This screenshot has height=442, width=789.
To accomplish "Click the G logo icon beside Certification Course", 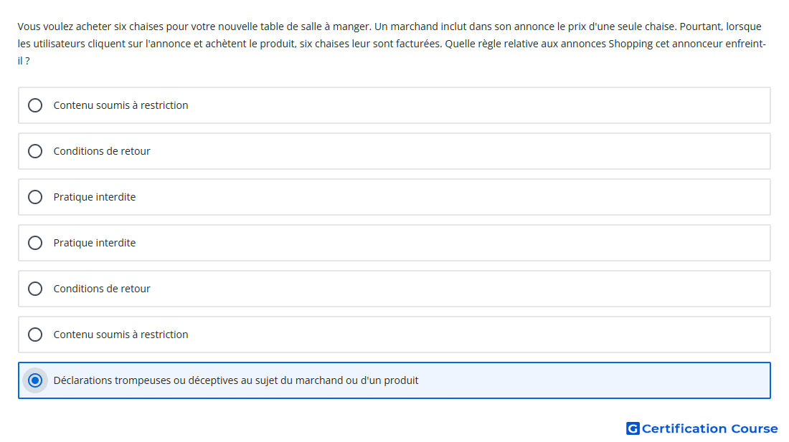I will 633,428.
